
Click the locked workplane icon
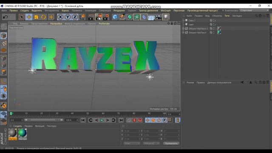tap(3, 114)
